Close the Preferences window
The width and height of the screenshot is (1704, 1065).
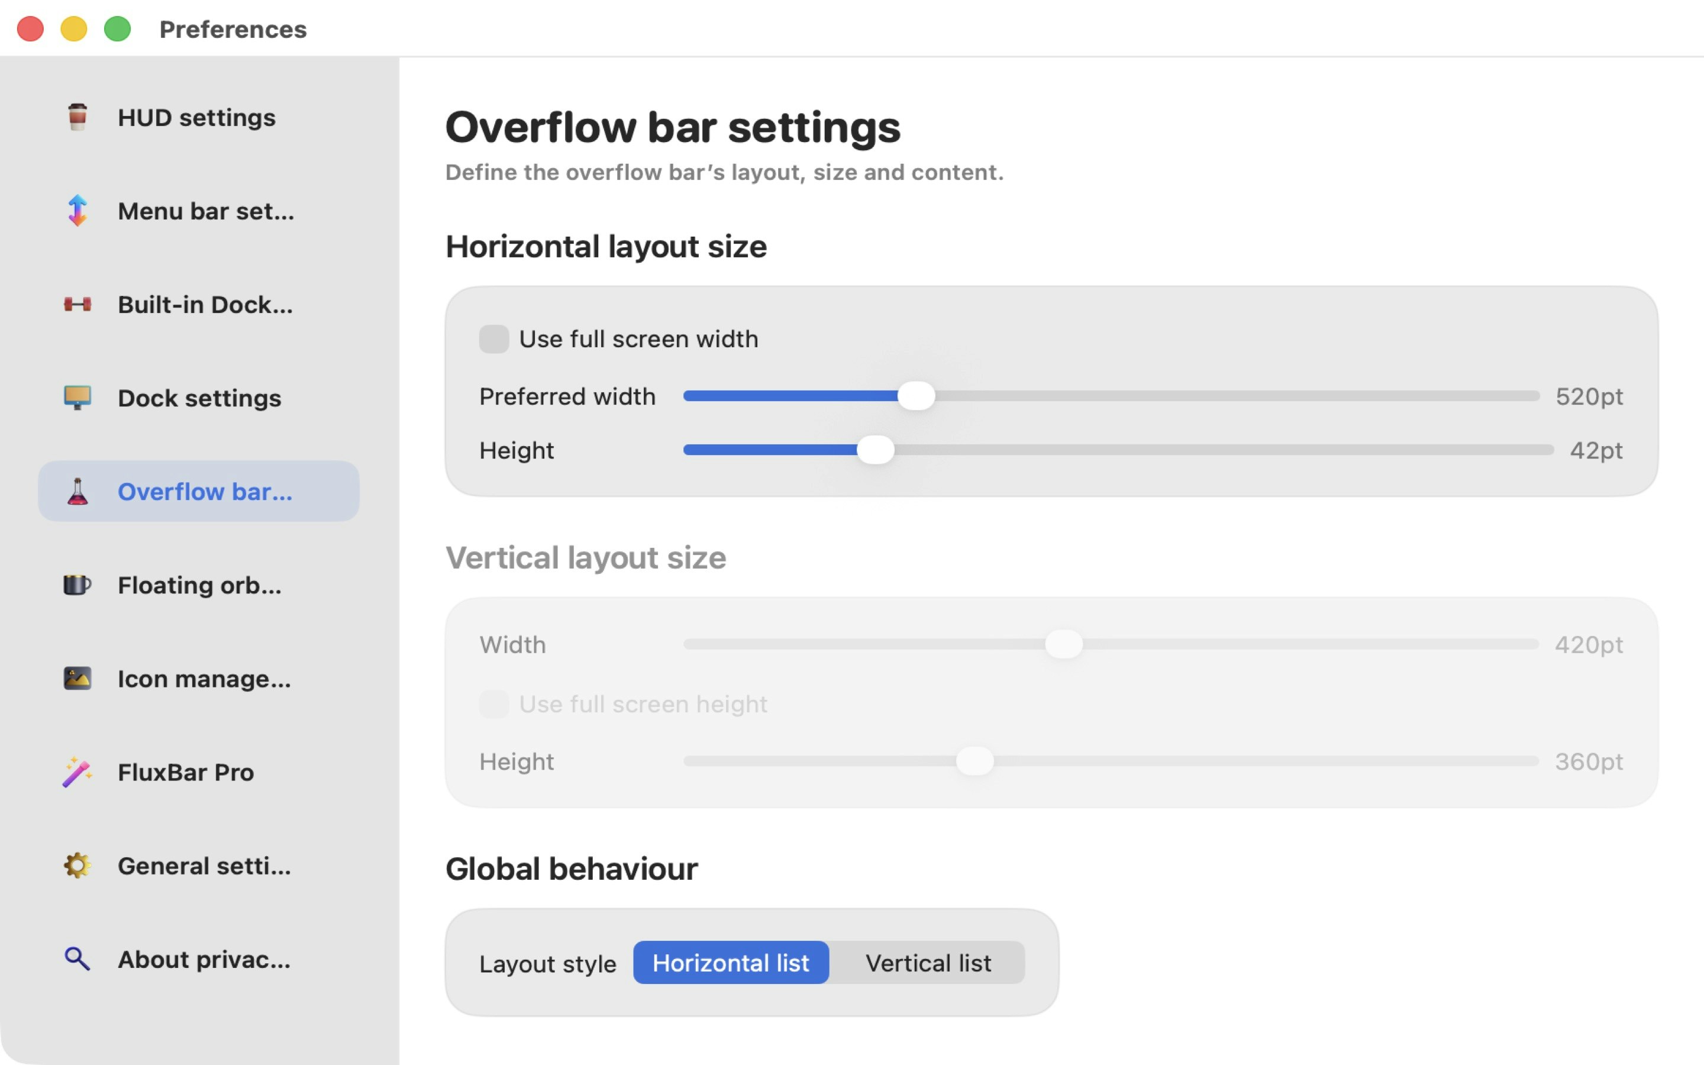point(30,29)
